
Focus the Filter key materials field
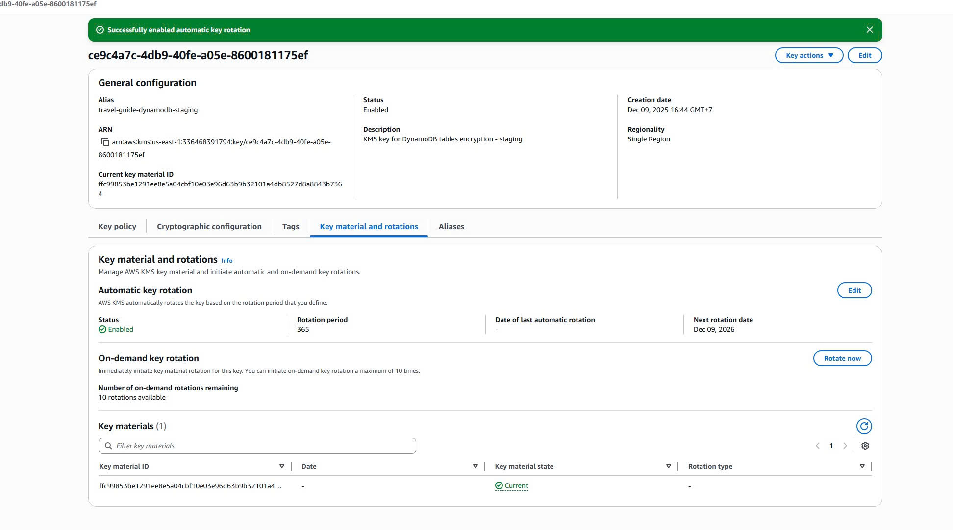[265, 446]
